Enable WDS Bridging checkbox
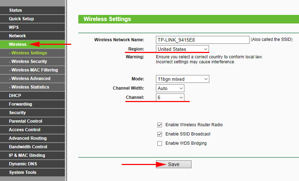The width and height of the screenshot is (299, 181). point(159,143)
